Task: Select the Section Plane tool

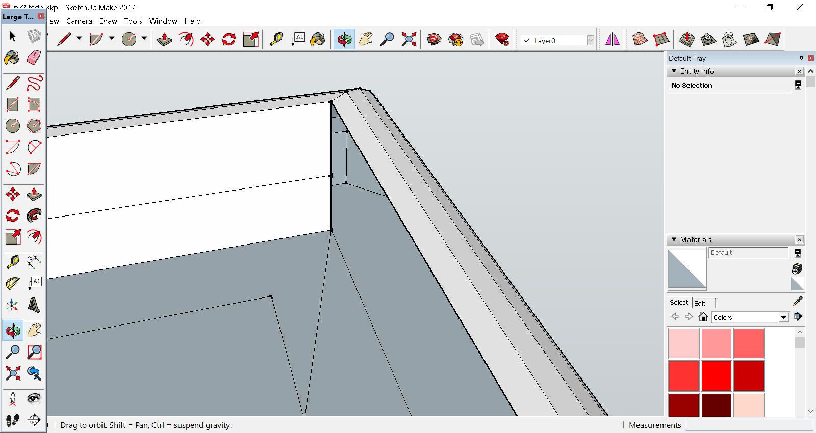Action: tap(34, 420)
